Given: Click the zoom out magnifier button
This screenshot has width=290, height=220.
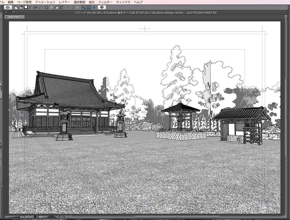Looking at the screenshot, I should pyautogui.click(x=27, y=217).
